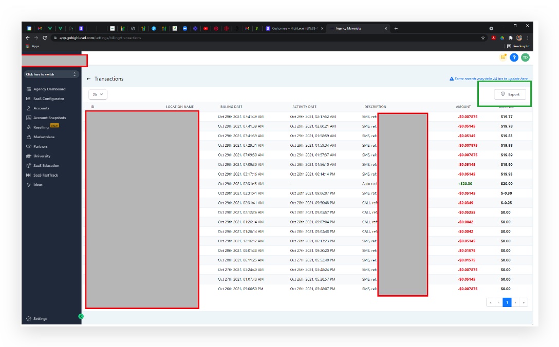
Task: Select the AMOUNT column header
Action: pos(463,107)
